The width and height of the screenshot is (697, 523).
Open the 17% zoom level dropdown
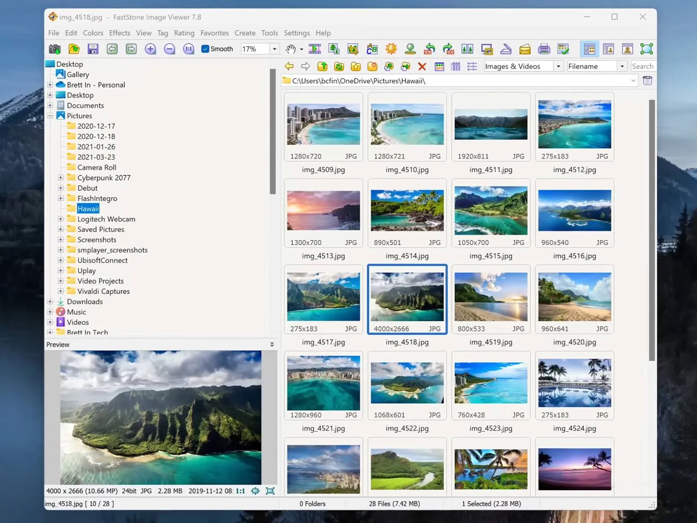point(274,49)
